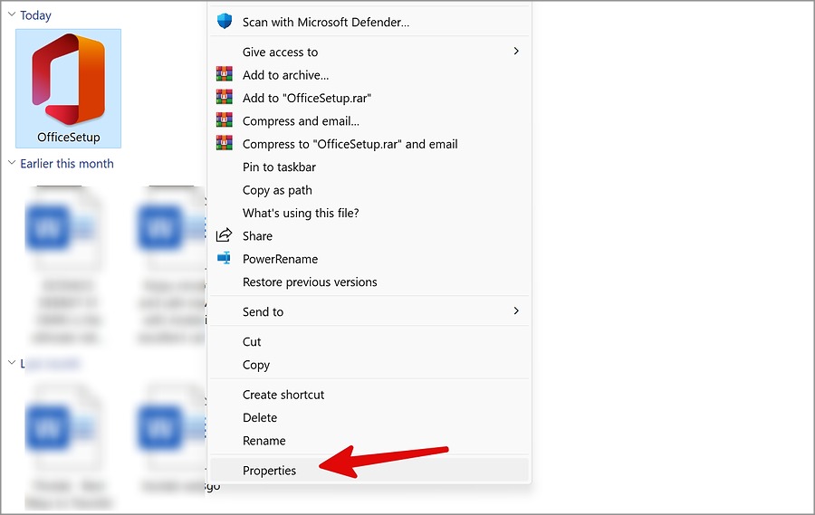Click the Today group heading

35,15
